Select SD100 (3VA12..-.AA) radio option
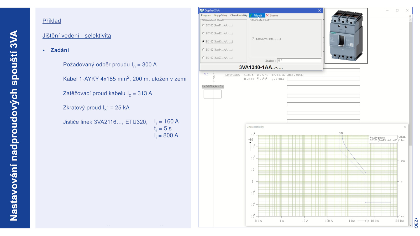 [217, 34]
